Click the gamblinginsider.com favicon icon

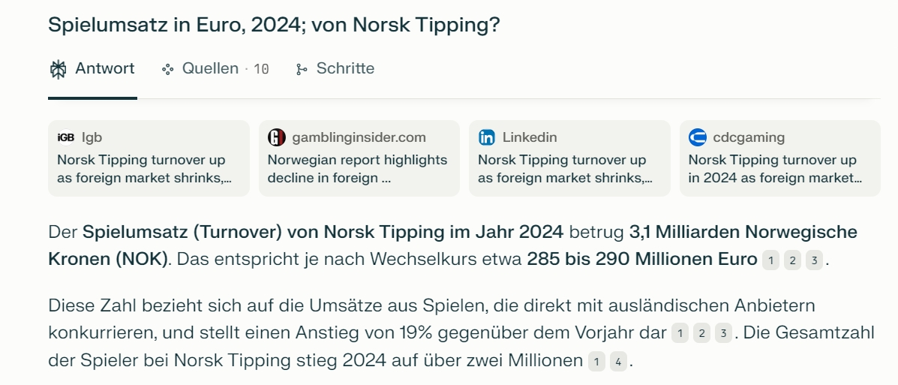(x=277, y=137)
